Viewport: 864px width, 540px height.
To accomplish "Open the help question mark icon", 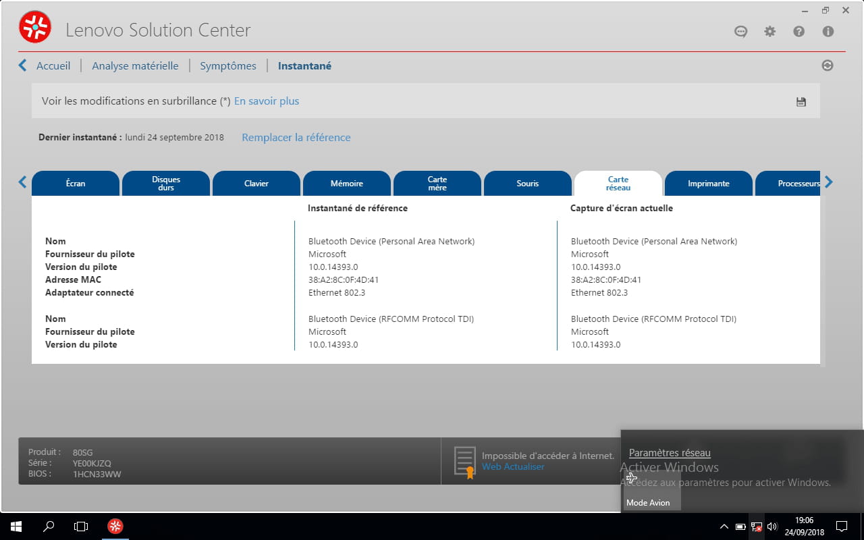I will [799, 32].
